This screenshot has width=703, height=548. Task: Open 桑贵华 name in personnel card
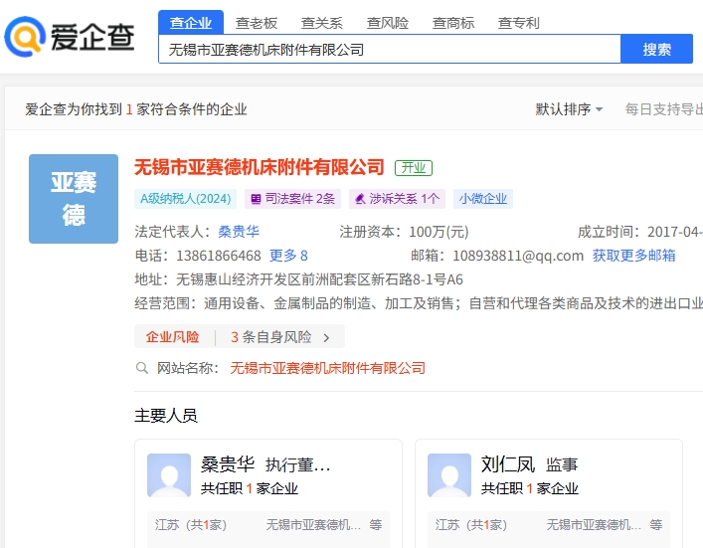click(x=228, y=464)
